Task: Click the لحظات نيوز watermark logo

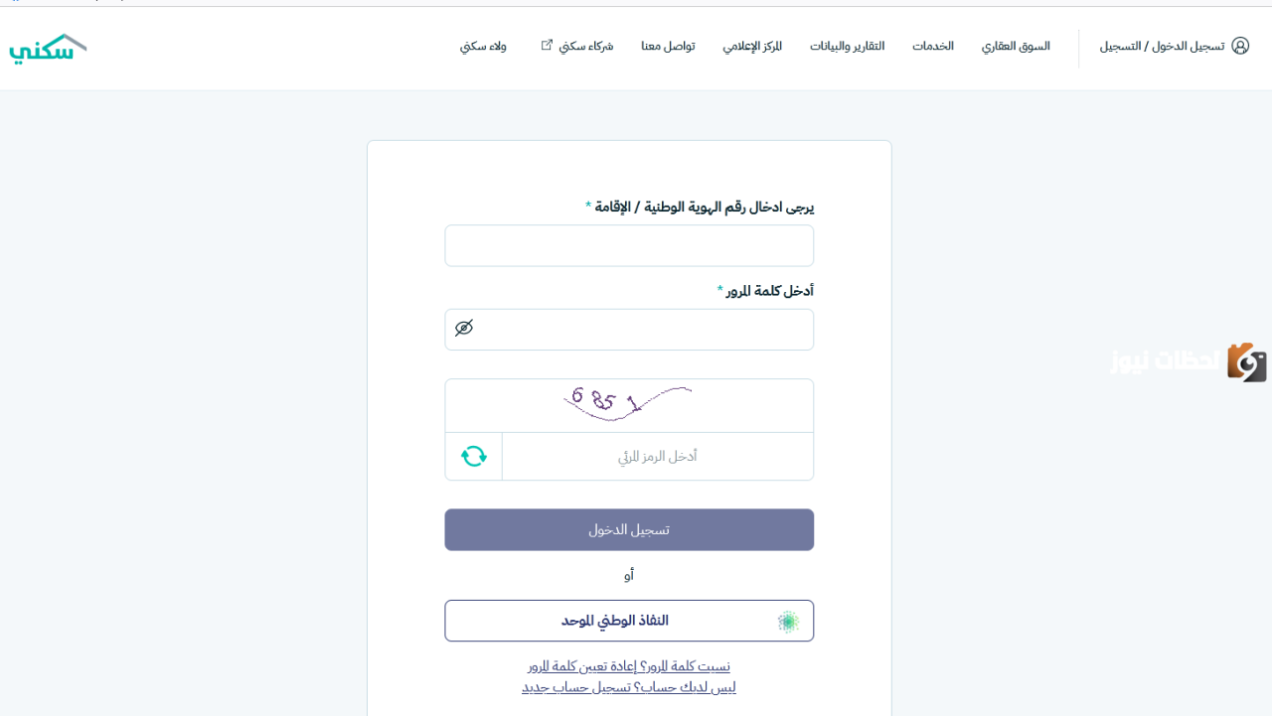Action: coord(1189,361)
